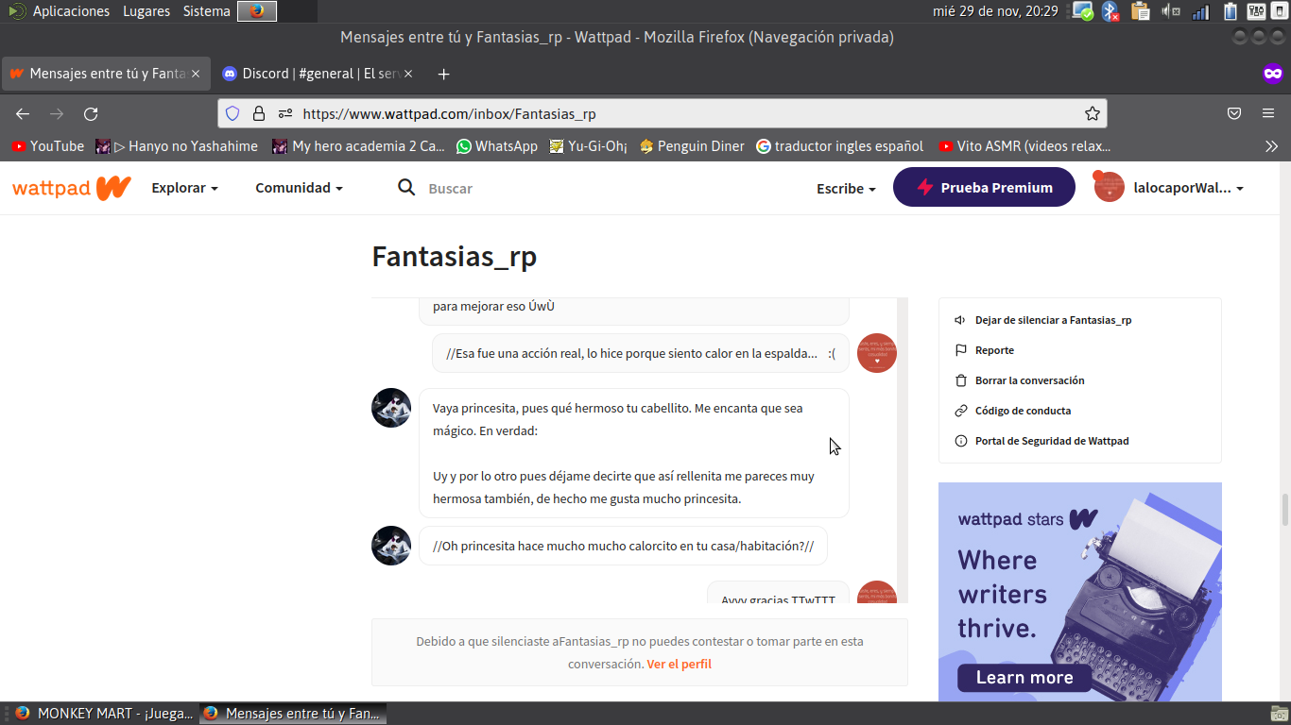The width and height of the screenshot is (1291, 725).
Task: Click the Firefox launcher icon in the top panel
Action: (257, 11)
